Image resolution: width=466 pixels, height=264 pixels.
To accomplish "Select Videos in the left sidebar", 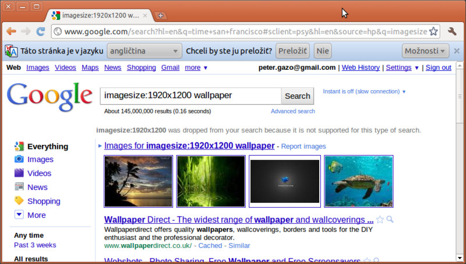I will tap(39, 173).
